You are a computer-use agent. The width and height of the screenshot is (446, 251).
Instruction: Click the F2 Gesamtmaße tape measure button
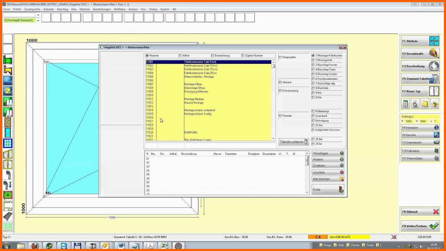420,54
